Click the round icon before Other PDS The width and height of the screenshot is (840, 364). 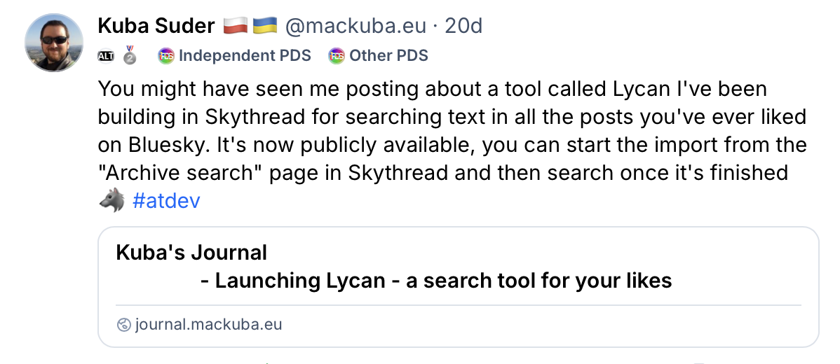337,56
